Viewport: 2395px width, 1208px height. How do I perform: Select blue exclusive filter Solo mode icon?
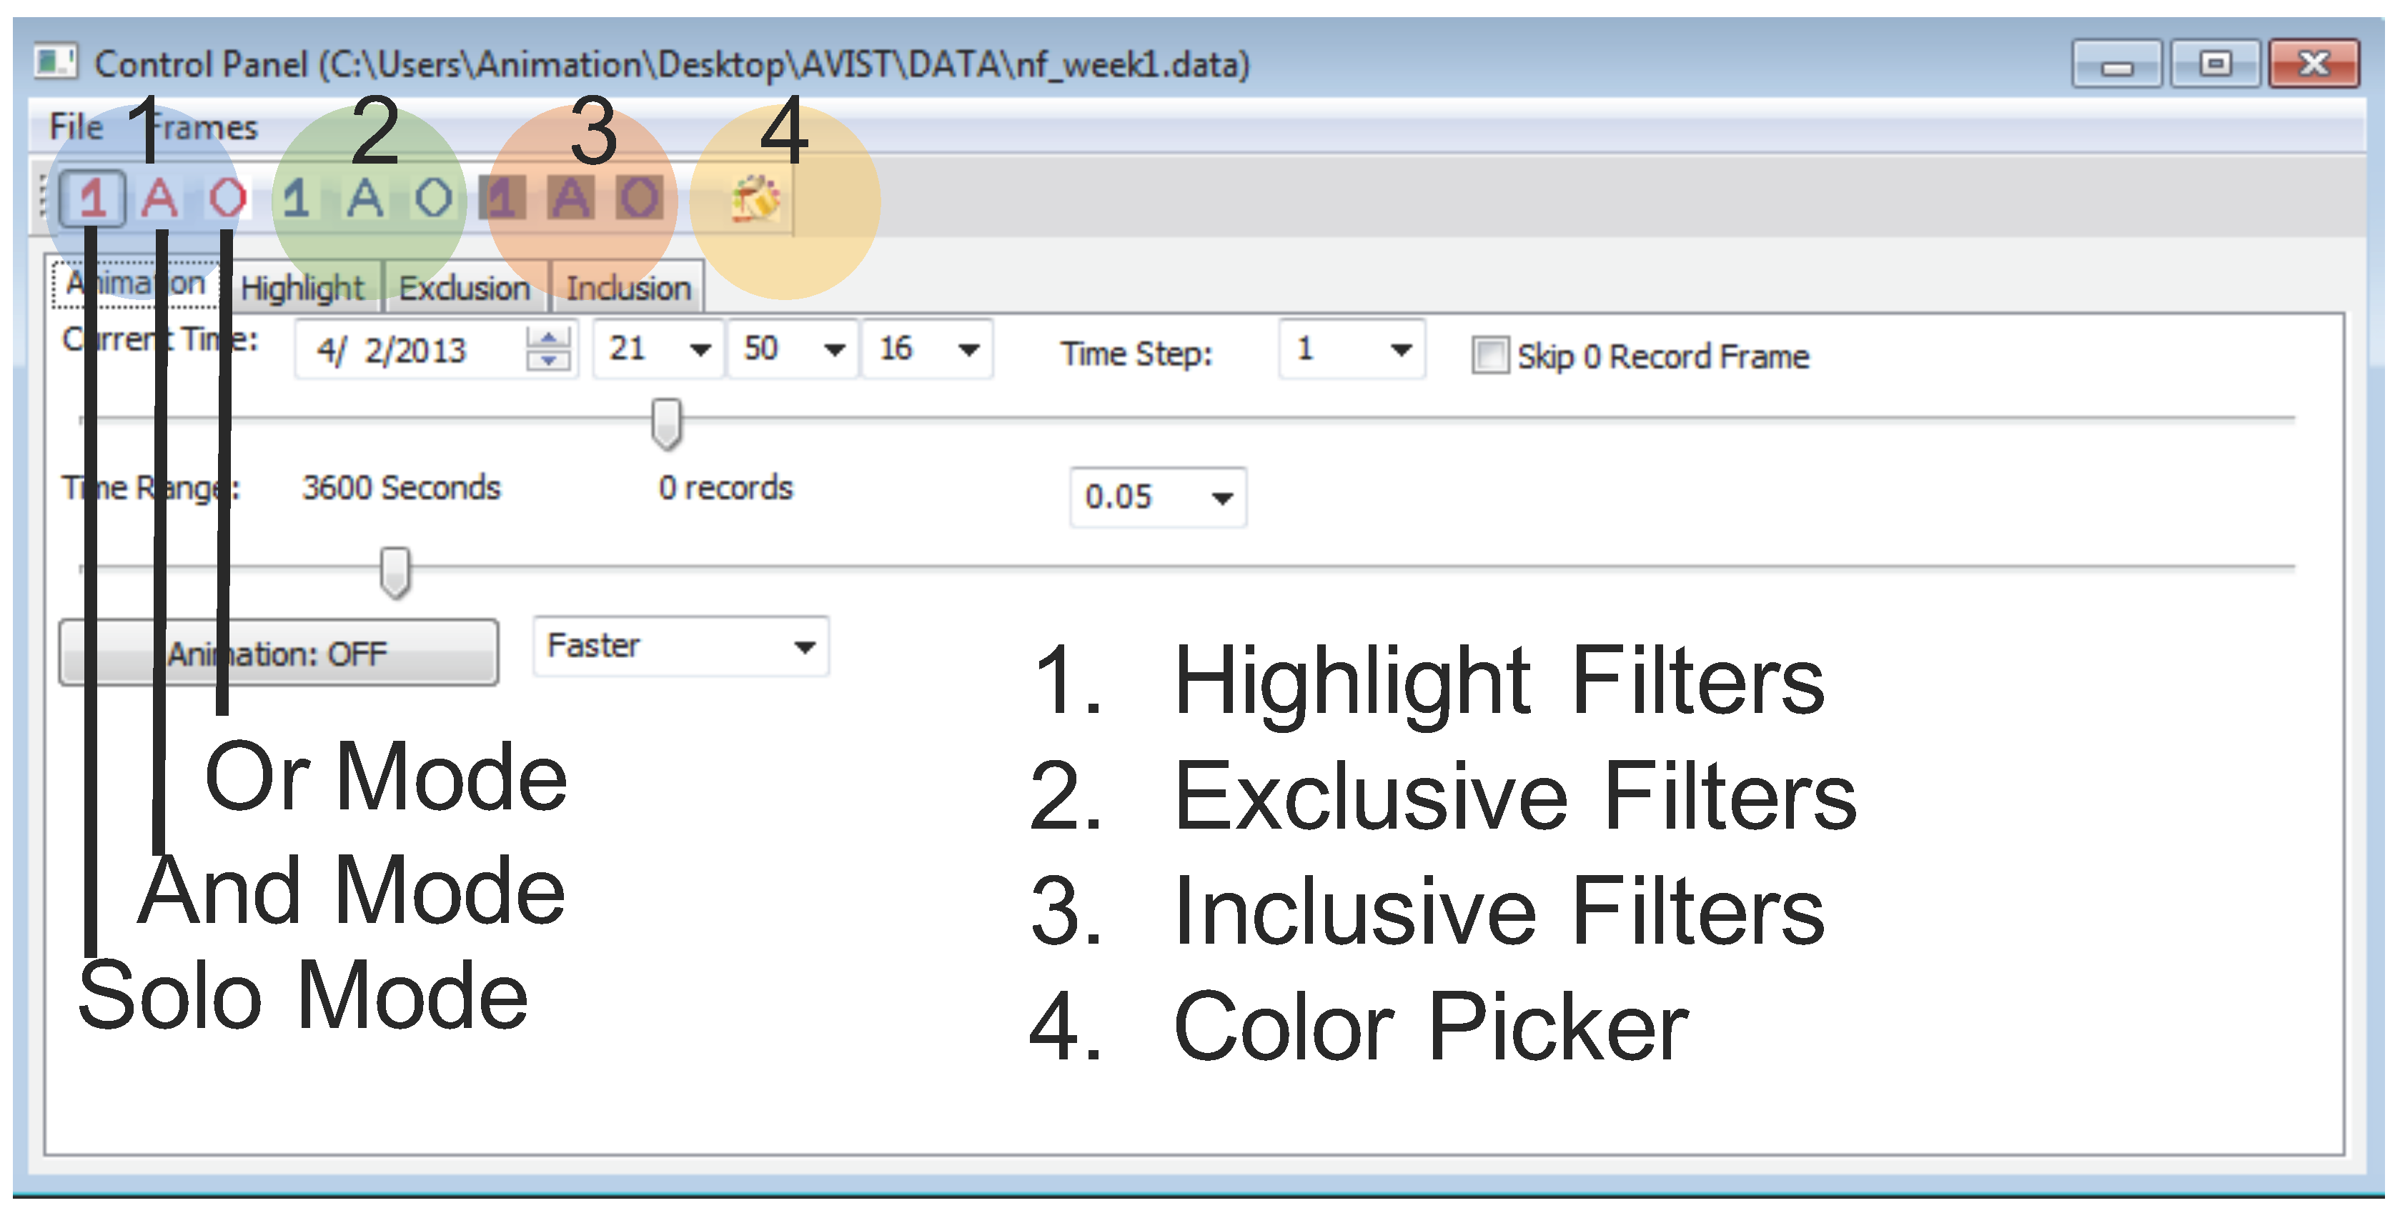[x=296, y=199]
